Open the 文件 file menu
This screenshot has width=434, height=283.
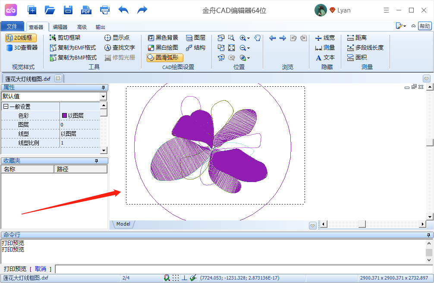click(12, 26)
